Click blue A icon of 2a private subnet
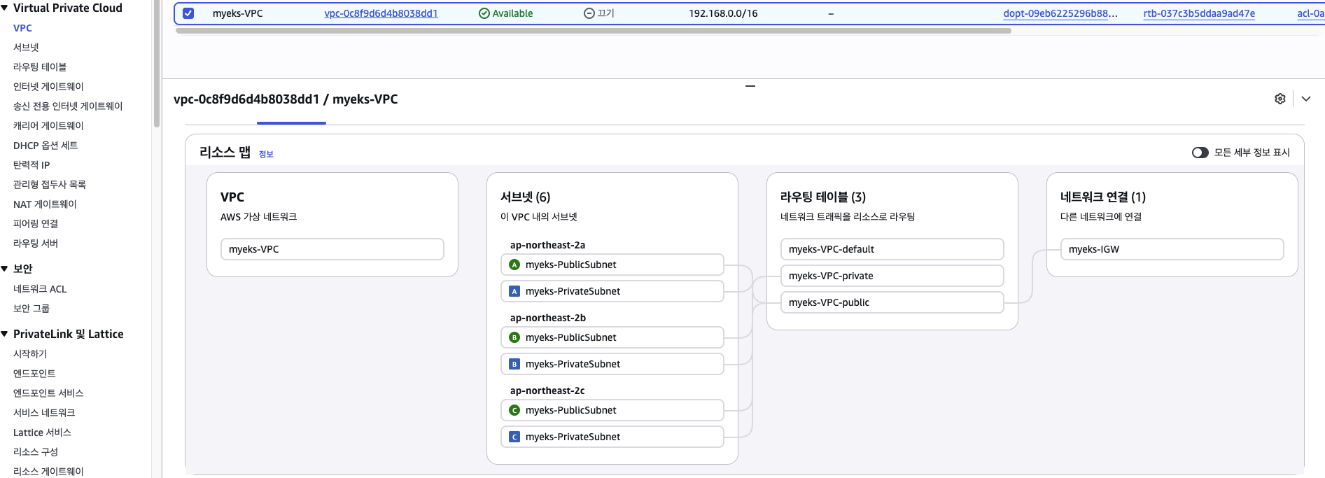Screen dimensions: 1325x478 click(x=514, y=291)
